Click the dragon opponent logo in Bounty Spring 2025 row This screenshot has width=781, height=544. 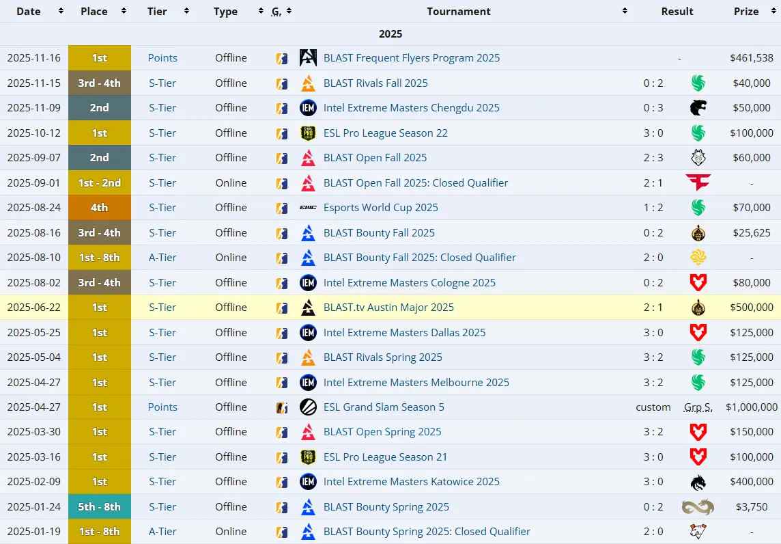(x=698, y=506)
